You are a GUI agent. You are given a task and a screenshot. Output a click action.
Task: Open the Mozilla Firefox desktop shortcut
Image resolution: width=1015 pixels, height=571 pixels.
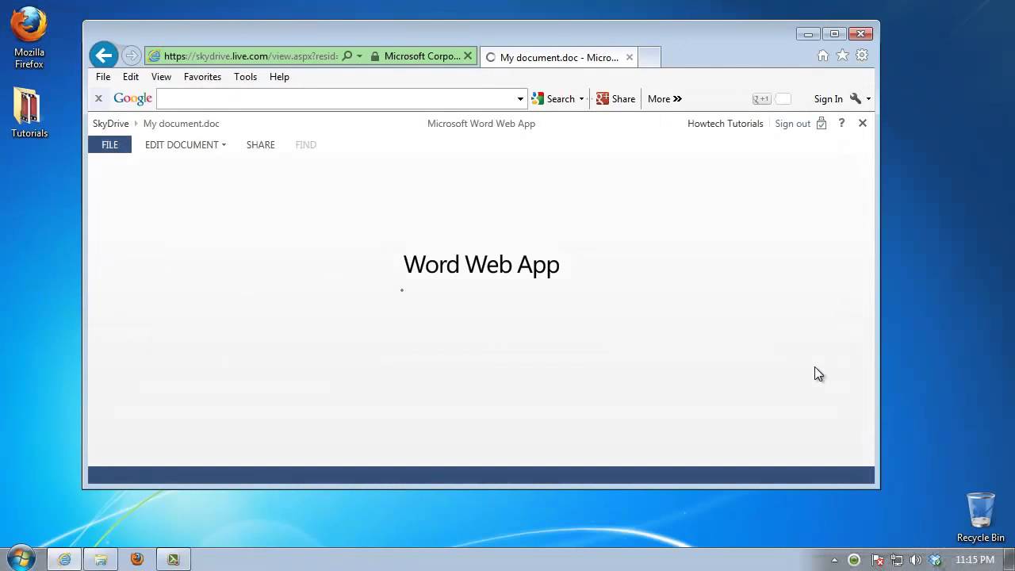tap(29, 38)
